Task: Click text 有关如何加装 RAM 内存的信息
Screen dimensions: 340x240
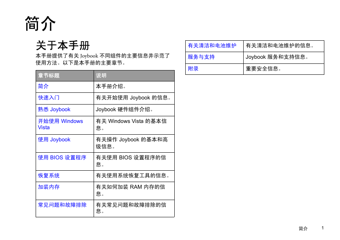Action: [130, 190]
